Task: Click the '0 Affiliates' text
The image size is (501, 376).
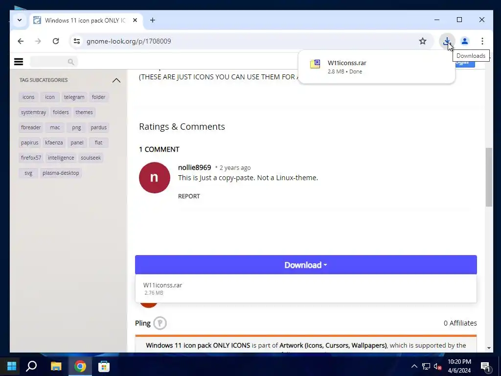Action: 460,323
